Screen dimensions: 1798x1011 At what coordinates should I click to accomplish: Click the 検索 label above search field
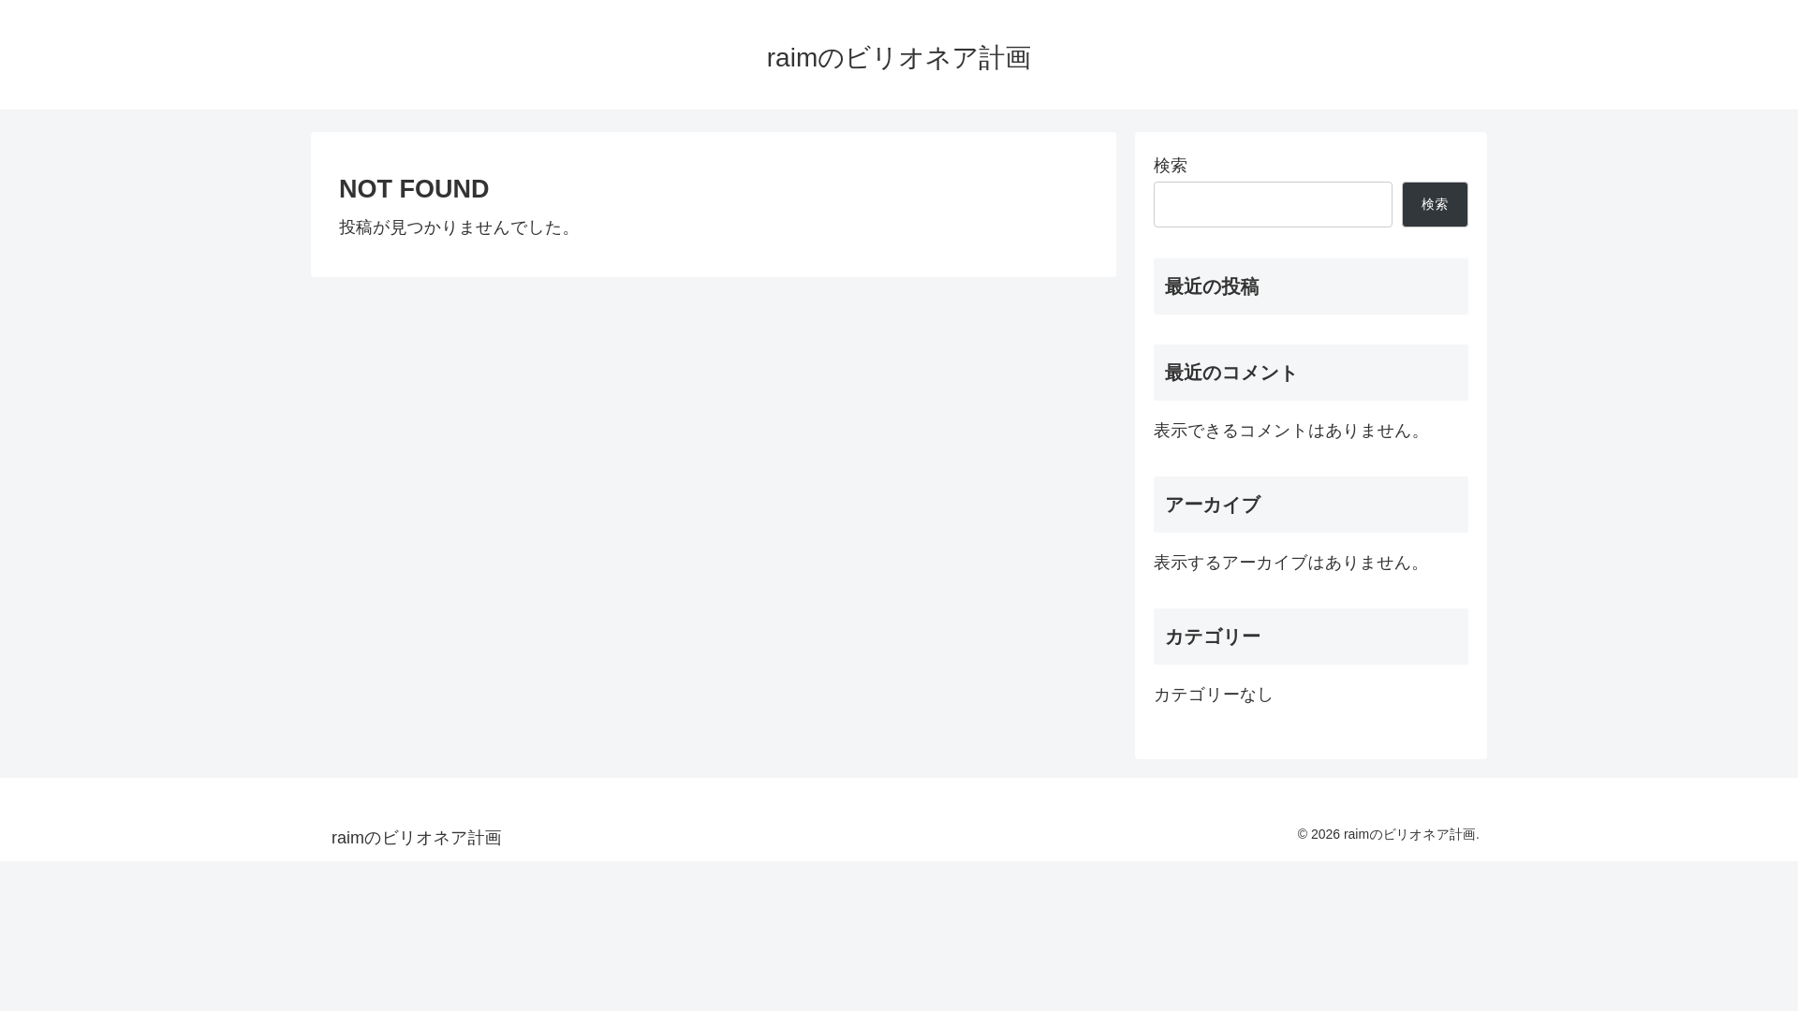(x=1171, y=166)
